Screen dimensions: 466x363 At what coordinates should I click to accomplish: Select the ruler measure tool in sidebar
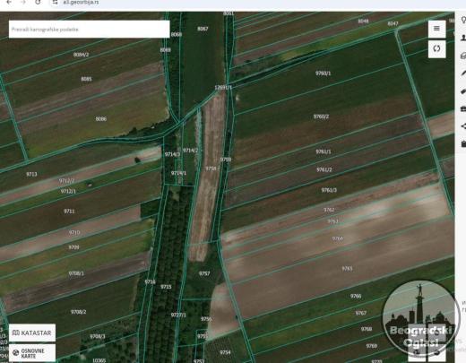pyautogui.click(x=463, y=91)
